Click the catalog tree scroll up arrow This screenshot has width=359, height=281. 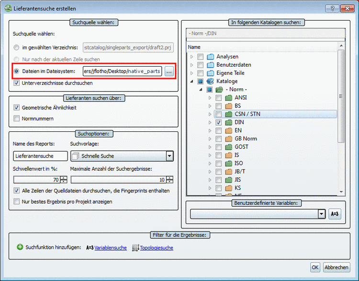click(x=341, y=46)
